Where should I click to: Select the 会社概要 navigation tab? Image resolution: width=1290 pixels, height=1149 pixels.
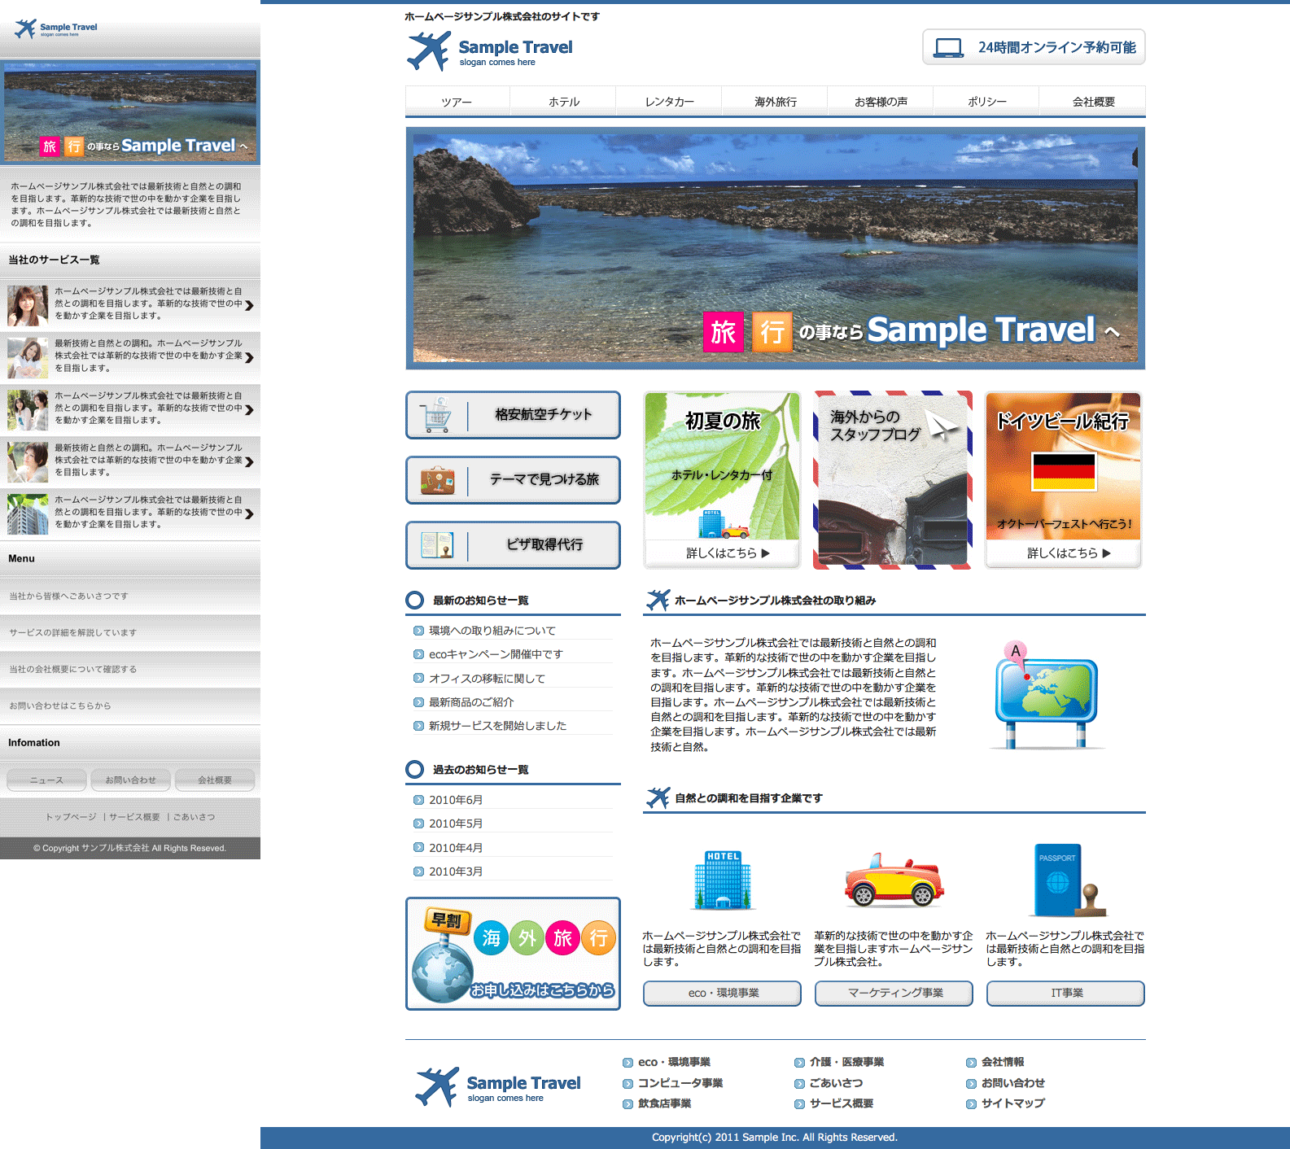coord(1092,102)
